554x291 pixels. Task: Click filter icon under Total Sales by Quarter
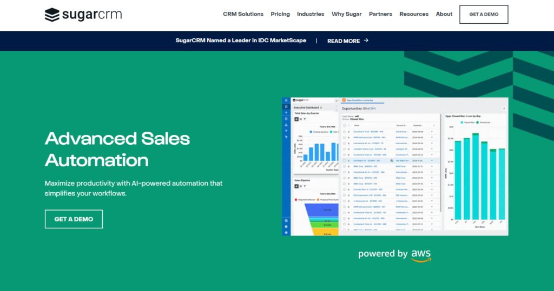coord(305,119)
